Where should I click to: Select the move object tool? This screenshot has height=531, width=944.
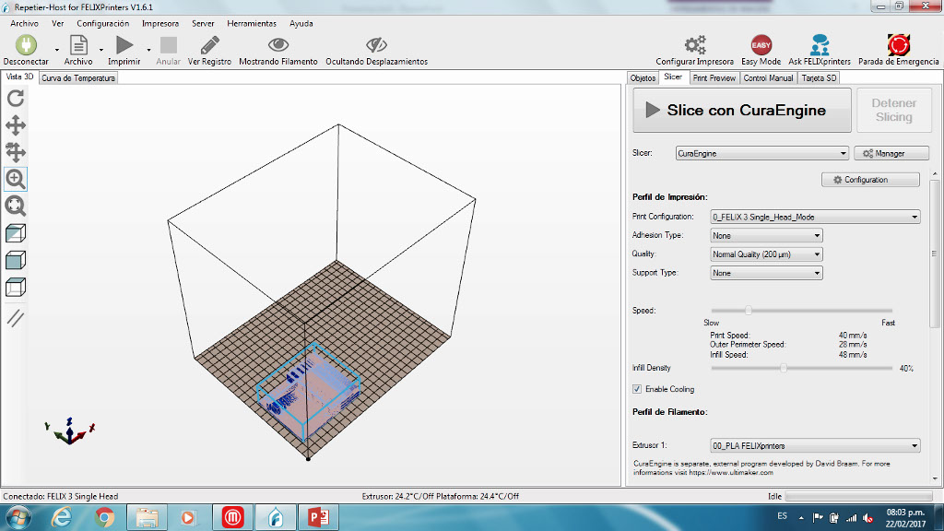click(x=16, y=152)
